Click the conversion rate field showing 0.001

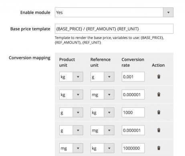click(x=133, y=77)
